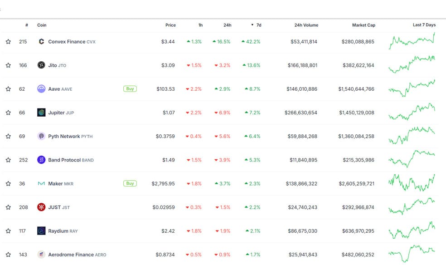Open JUST JST coin page
The height and width of the screenshot is (265, 446).
coord(59,207)
